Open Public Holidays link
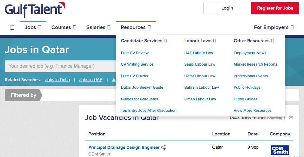 click(x=247, y=87)
